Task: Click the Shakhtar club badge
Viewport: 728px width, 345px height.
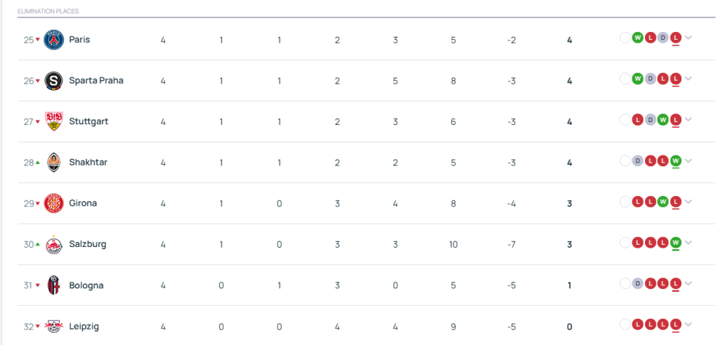Action: (54, 163)
